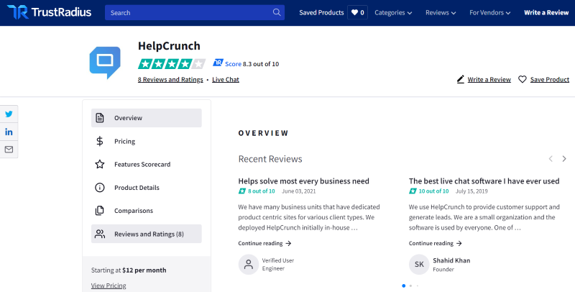Select the Product Details sidebar tab
This screenshot has width=575, height=292.
tap(147, 188)
